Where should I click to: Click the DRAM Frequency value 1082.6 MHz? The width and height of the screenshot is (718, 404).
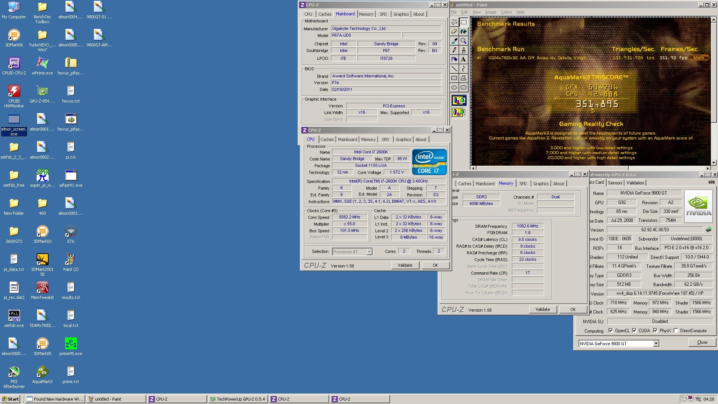tap(527, 226)
